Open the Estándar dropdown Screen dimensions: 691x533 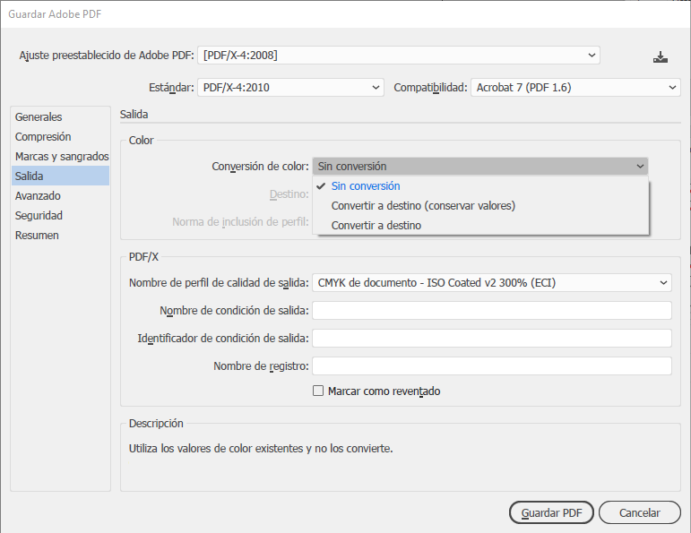290,87
